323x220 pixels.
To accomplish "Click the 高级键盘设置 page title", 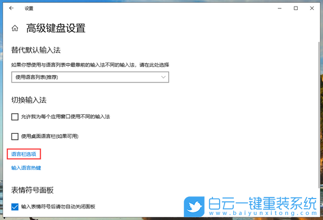I will [x=56, y=28].
